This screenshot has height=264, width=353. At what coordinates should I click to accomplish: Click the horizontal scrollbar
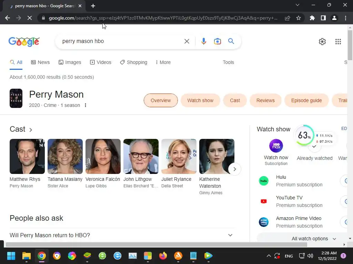(157, 244)
